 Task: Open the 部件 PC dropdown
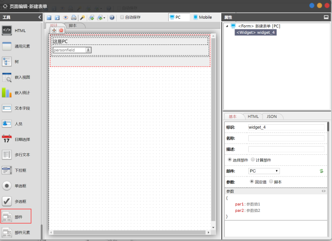click(264, 171)
